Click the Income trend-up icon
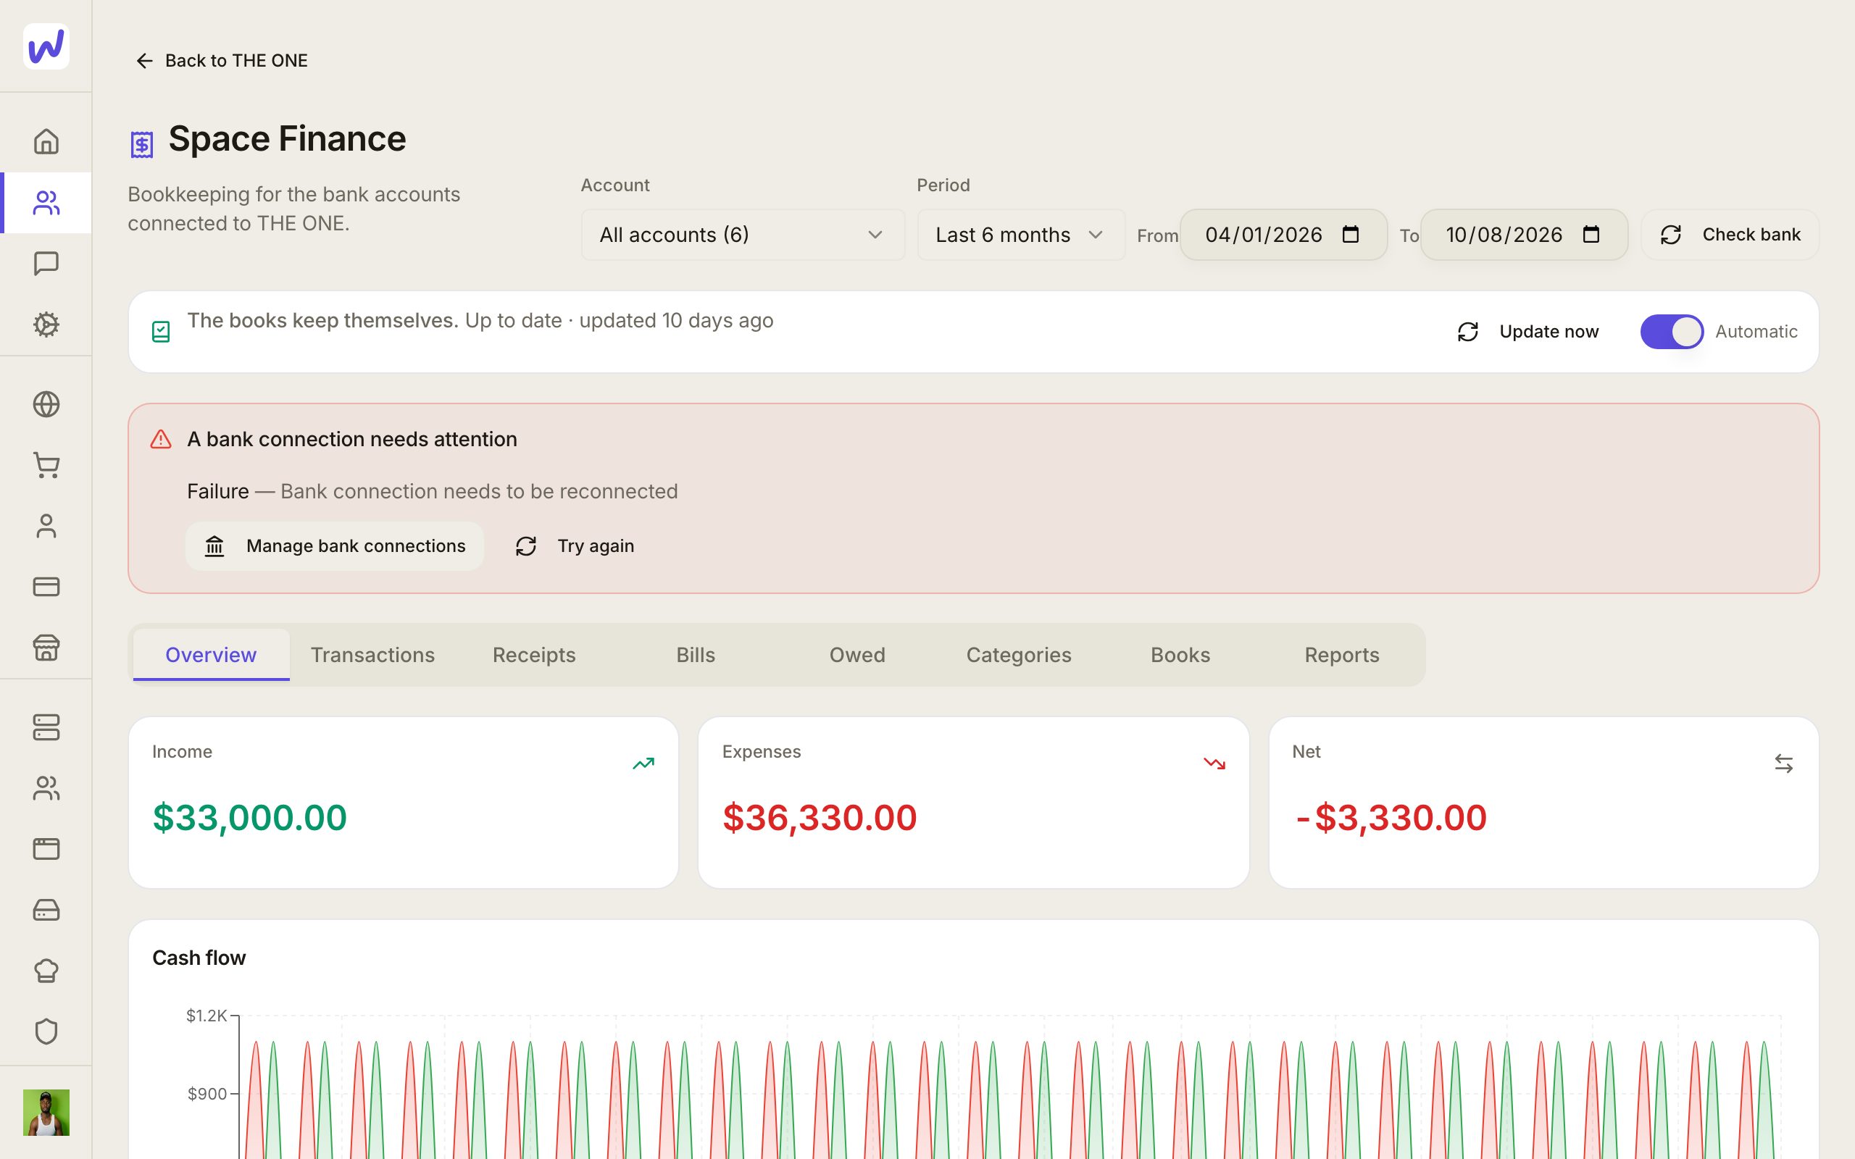The image size is (1855, 1159). [x=643, y=763]
